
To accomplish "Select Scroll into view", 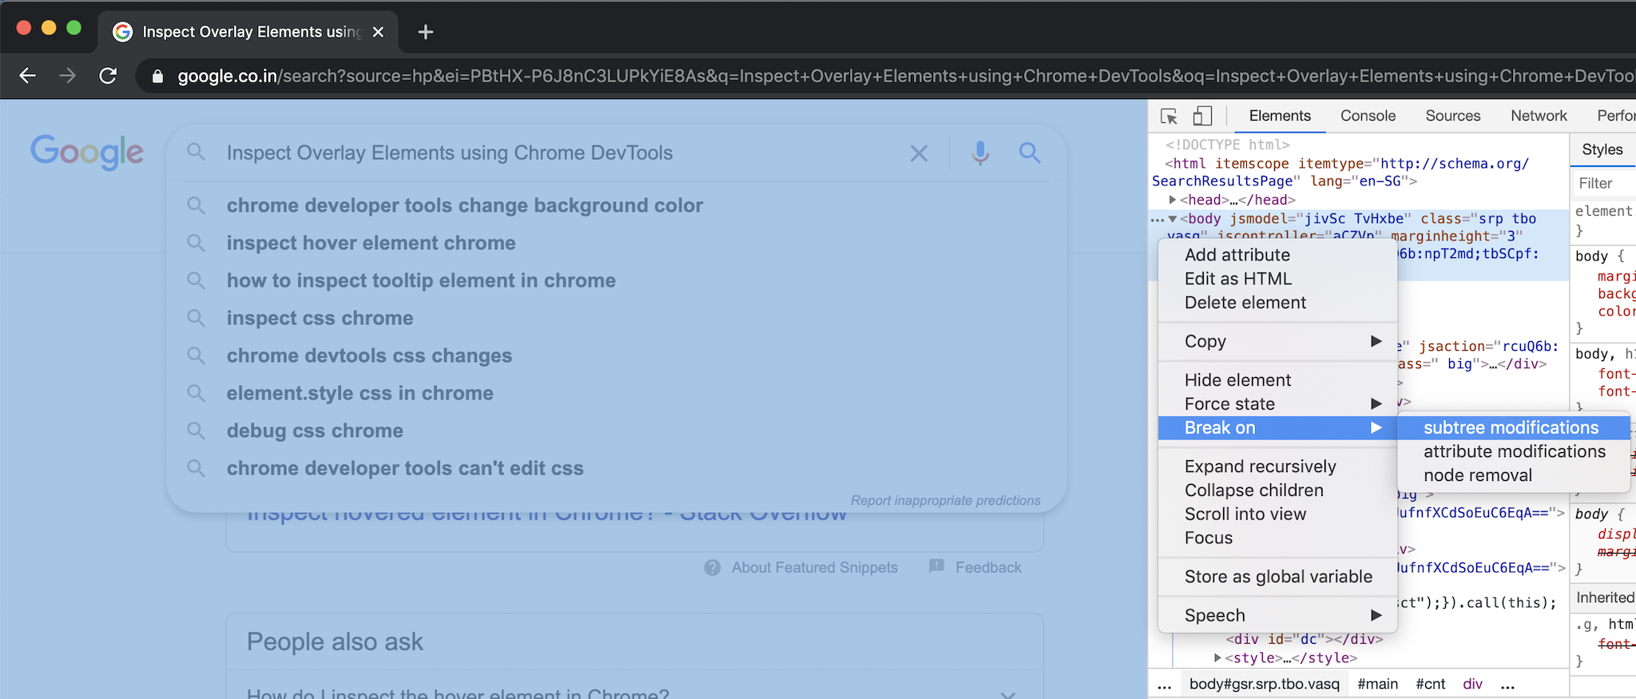I will click(x=1277, y=514).
